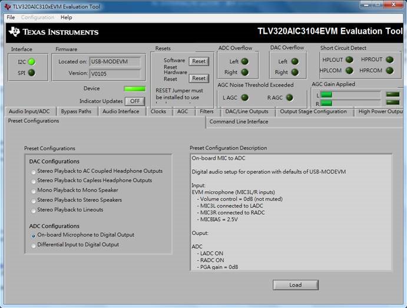Click the R AGC noise threshold indicator

[x=289, y=97]
